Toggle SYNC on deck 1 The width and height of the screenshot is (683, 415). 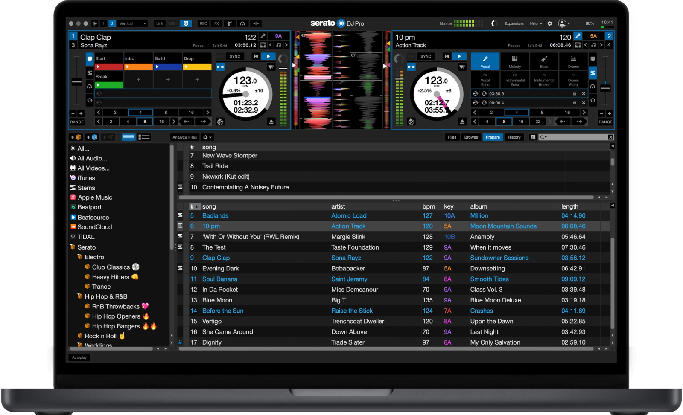click(x=235, y=56)
